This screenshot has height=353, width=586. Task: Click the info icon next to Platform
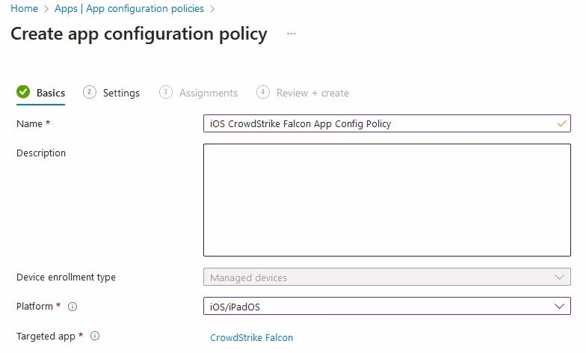click(x=73, y=307)
